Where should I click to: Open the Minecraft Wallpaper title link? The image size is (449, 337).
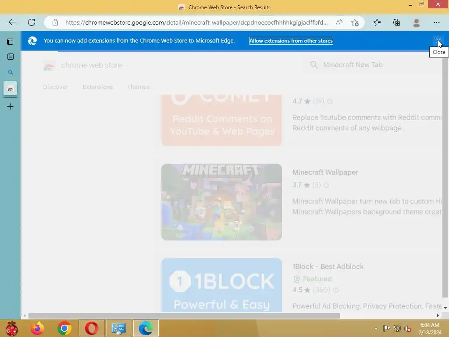point(325,172)
